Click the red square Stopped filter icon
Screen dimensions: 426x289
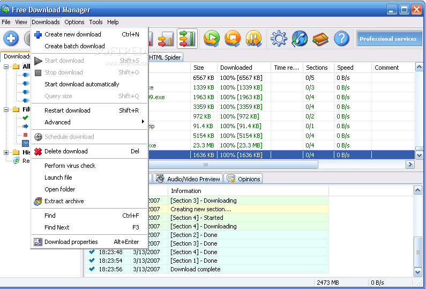pos(26,135)
